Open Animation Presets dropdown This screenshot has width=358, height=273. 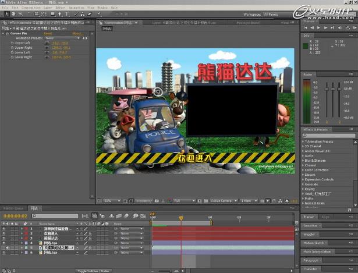62,38
